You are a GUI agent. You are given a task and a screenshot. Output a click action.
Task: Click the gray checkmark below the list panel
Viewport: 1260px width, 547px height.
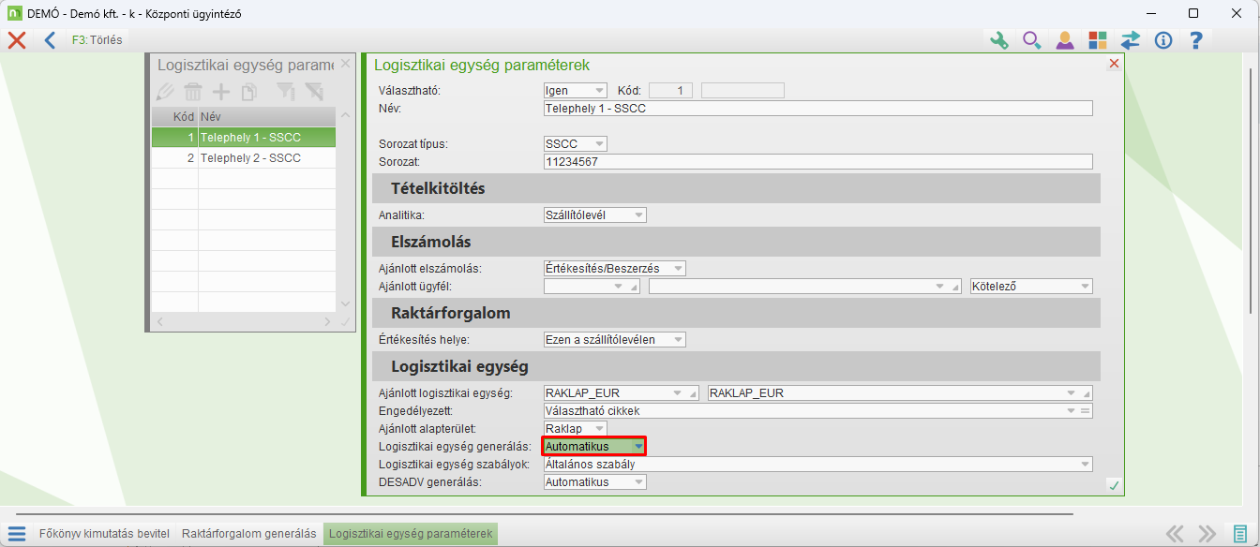tap(345, 321)
